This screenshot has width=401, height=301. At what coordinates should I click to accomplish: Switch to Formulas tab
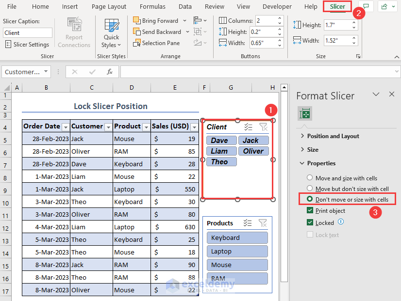pyautogui.click(x=152, y=7)
